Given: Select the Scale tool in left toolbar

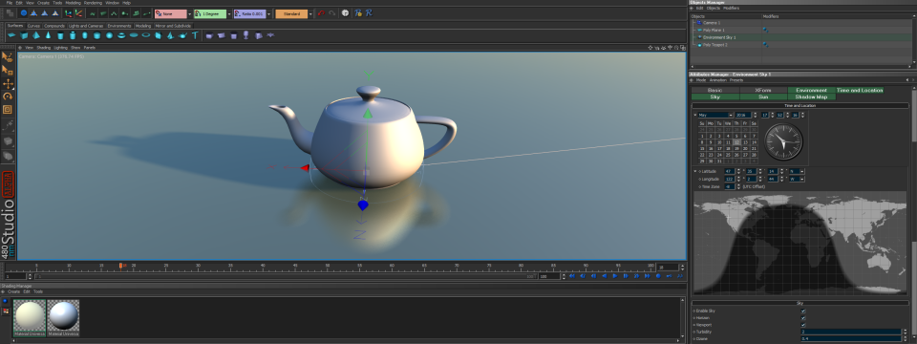Looking at the screenshot, I should pos(8,109).
